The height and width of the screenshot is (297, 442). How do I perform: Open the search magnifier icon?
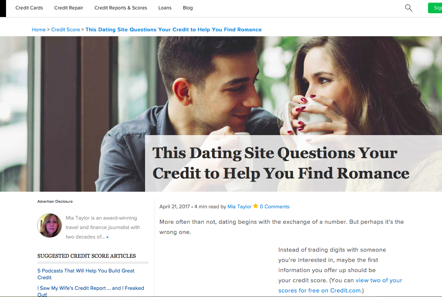pyautogui.click(x=408, y=8)
